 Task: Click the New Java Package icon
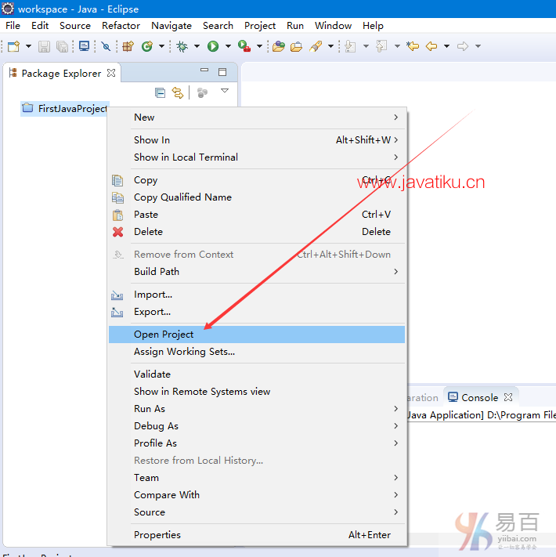[128, 46]
